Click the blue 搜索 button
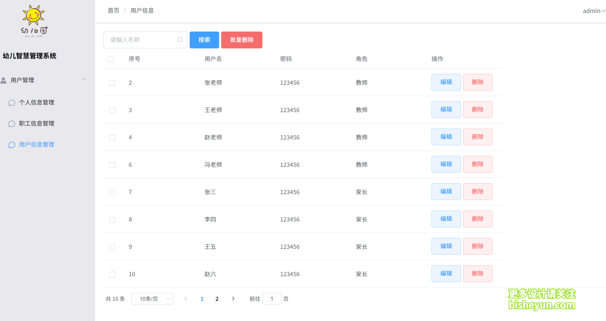Viewport: 606px width, 321px height. click(x=204, y=40)
